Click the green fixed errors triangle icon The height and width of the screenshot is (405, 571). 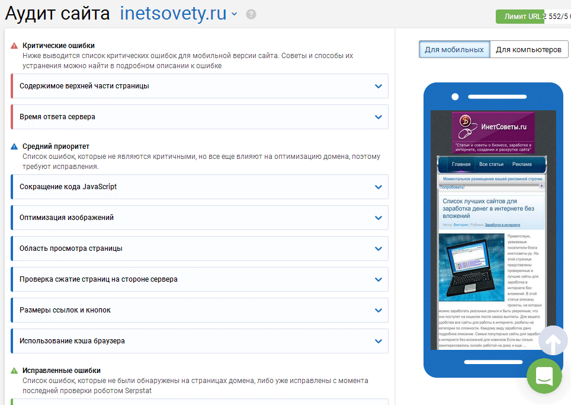click(x=14, y=371)
